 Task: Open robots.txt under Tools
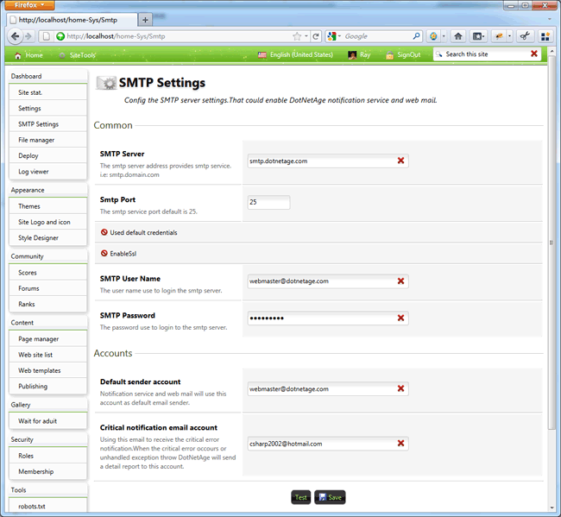(48, 506)
